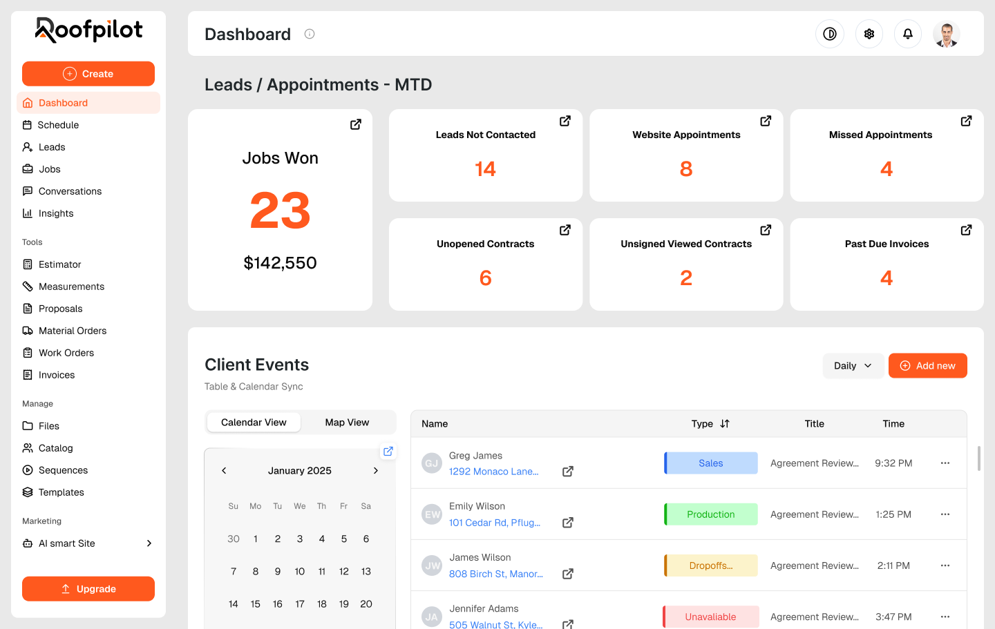Open Website Appointments external link icon
Viewport: 995px width, 629px height.
[x=766, y=121]
